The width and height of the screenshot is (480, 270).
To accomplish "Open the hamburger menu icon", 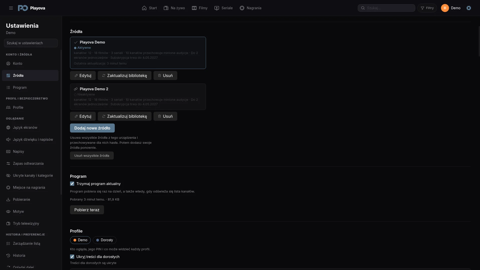I will 11,8.
